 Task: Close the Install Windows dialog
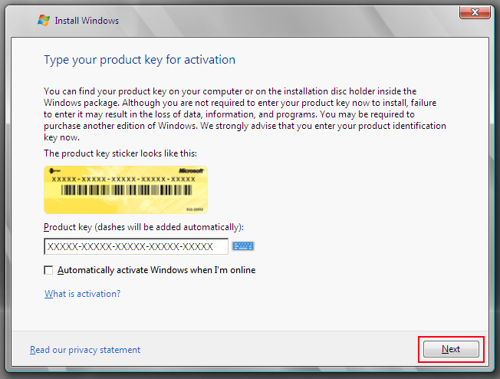[x=475, y=12]
